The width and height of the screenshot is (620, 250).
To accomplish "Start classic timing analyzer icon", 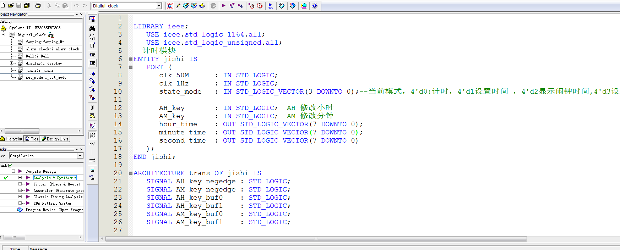I will (240, 6).
